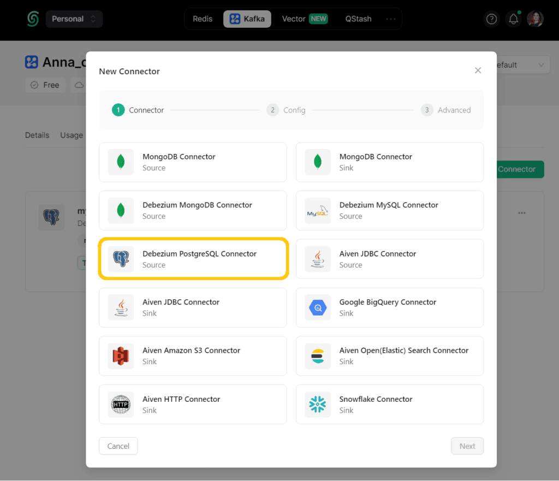Select step 1 Connector in the wizard
Viewport: 559px width, 481px height.
point(138,110)
